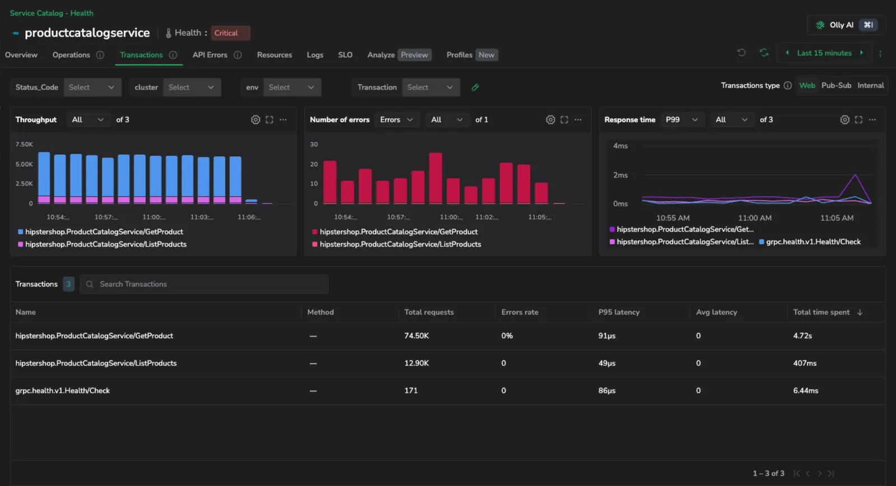The height and width of the screenshot is (486, 896).
Task: Open hipstershop ProductCatalogService/GetProduct transaction row
Action: [448, 336]
